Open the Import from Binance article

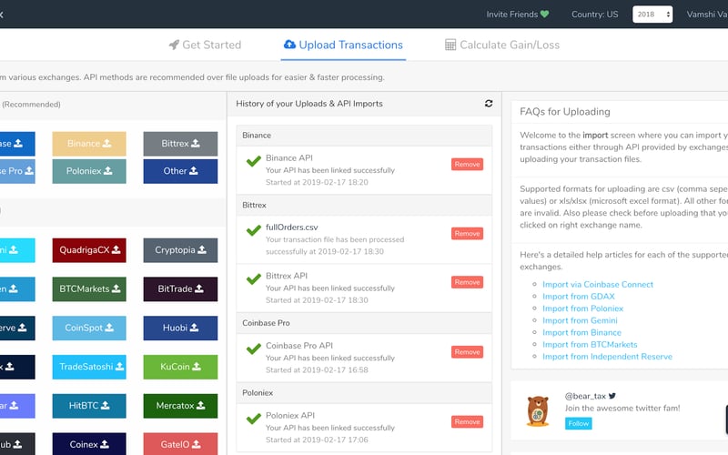tap(581, 332)
